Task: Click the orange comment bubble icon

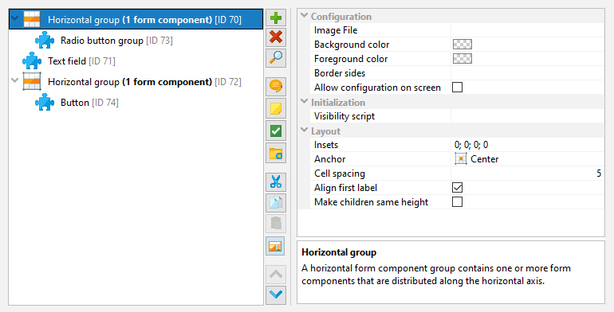Action: point(276,86)
